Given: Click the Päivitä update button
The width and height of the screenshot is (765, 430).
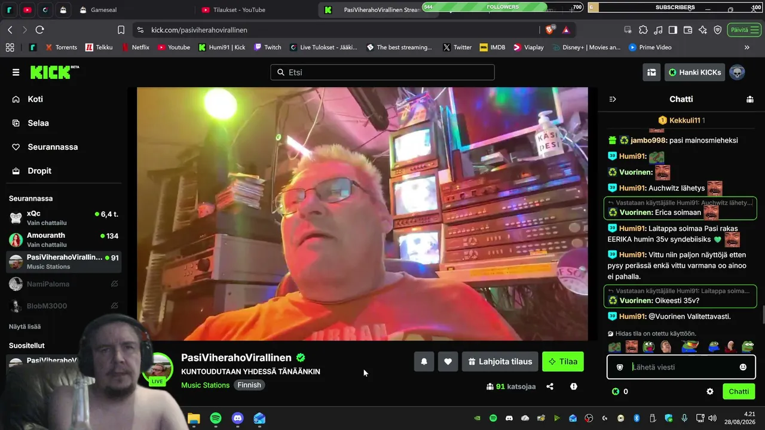Looking at the screenshot, I should [743, 30].
